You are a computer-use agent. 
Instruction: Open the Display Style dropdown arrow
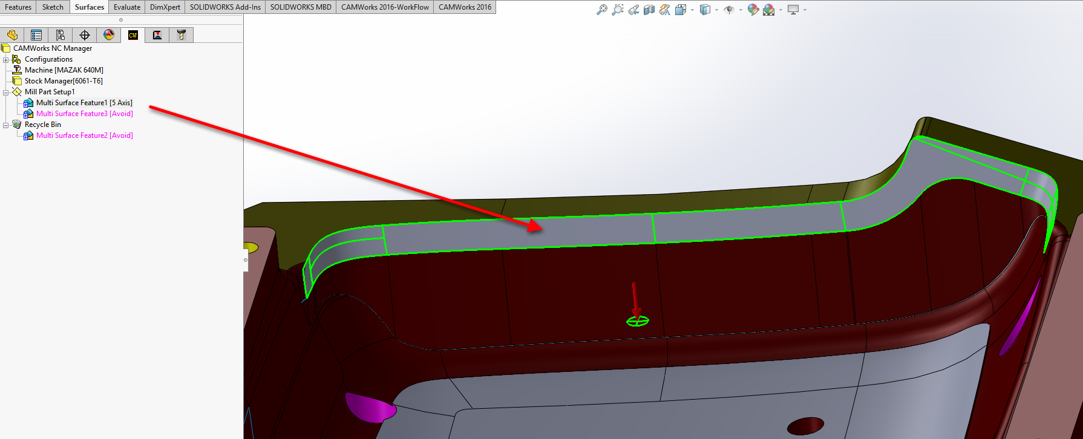716,10
